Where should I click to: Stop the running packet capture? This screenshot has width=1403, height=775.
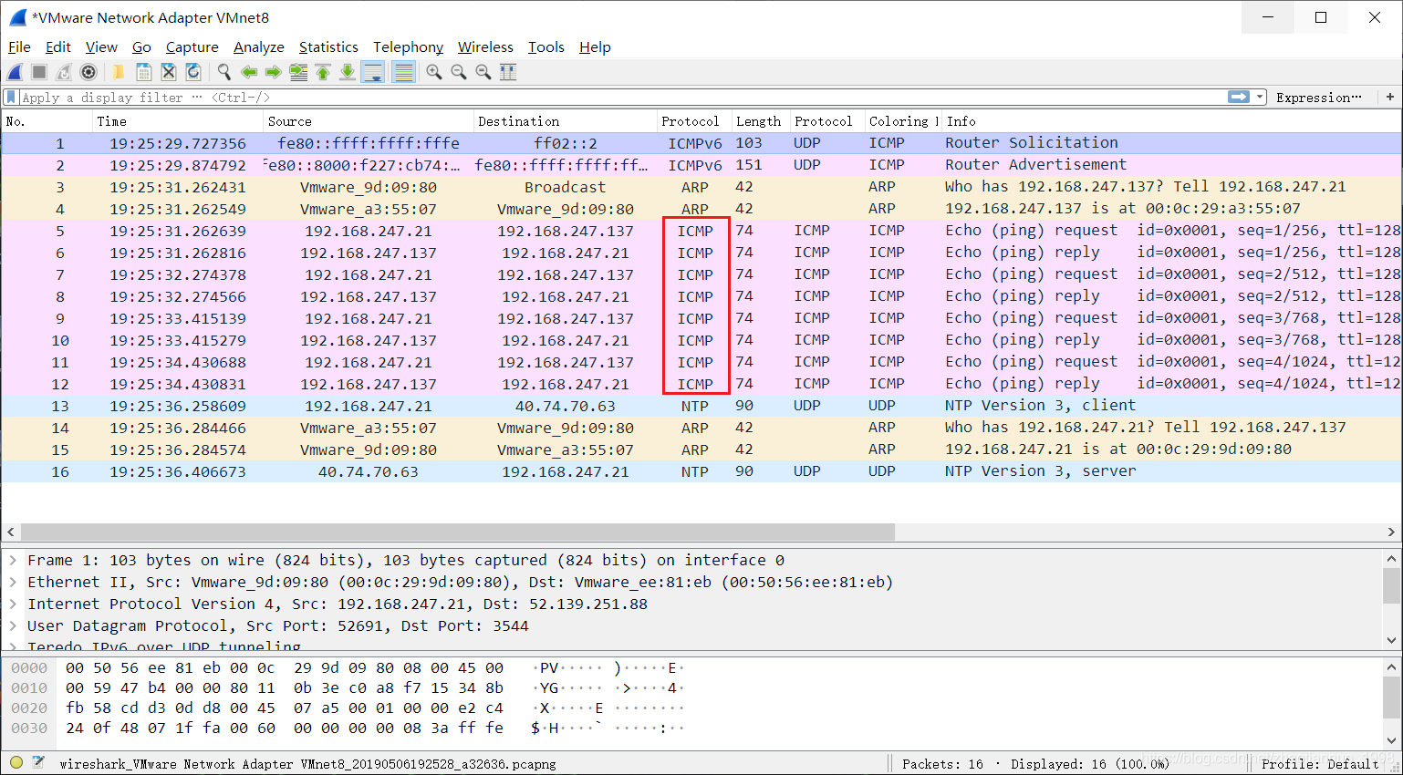[x=39, y=72]
